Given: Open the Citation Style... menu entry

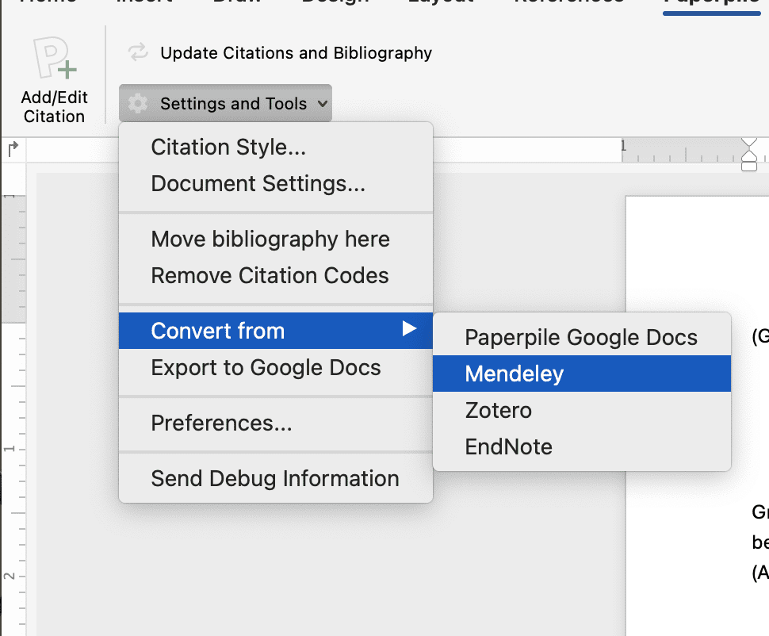Looking at the screenshot, I should point(228,148).
